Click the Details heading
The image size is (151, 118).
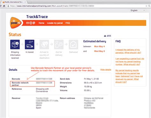tap(13, 70)
